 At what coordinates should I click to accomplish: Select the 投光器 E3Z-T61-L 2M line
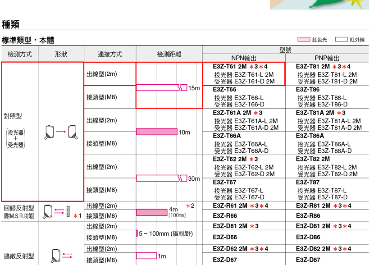(x=244, y=75)
